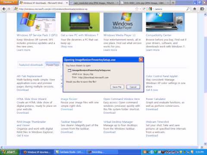Screen dimensions: 207x155
Task: Open Get a new PC with Windows 7 link
Action: 79,35
